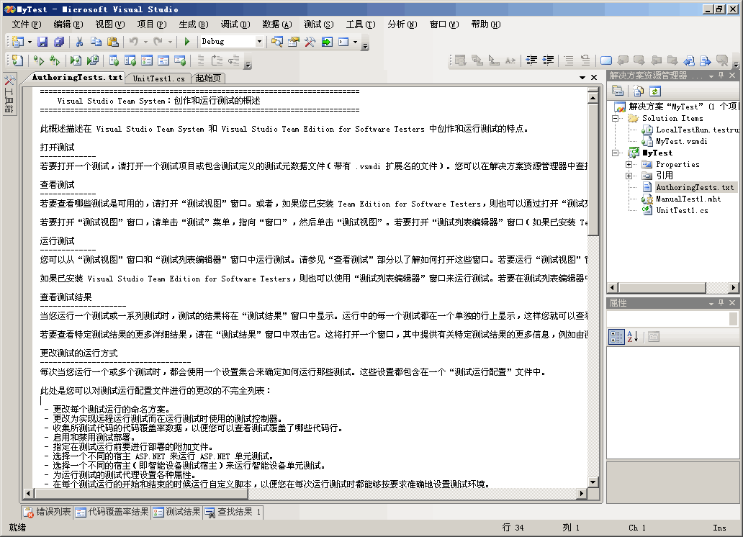Screen dimensions: 743x537
Task: Debug all tests in solution icon
Action: [93, 60]
